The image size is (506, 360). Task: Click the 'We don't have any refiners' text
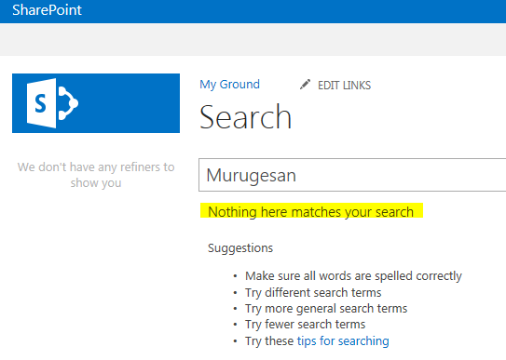point(96,175)
